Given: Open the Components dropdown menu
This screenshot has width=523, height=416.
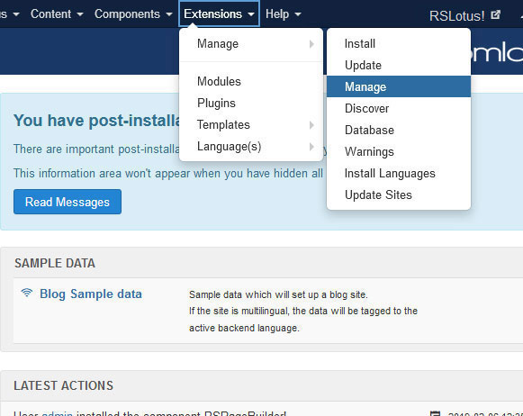Looking at the screenshot, I should point(133,14).
